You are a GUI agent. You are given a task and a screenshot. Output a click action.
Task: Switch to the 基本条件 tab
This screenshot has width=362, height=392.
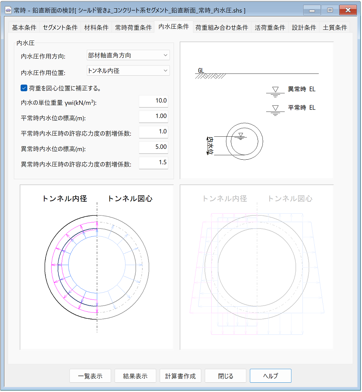tap(23, 27)
